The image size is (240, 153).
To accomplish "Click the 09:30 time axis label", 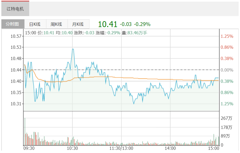I will pyautogui.click(x=29, y=148).
